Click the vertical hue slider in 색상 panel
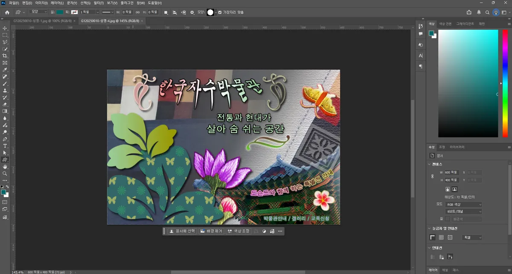This screenshot has height=274, width=512. (x=505, y=83)
